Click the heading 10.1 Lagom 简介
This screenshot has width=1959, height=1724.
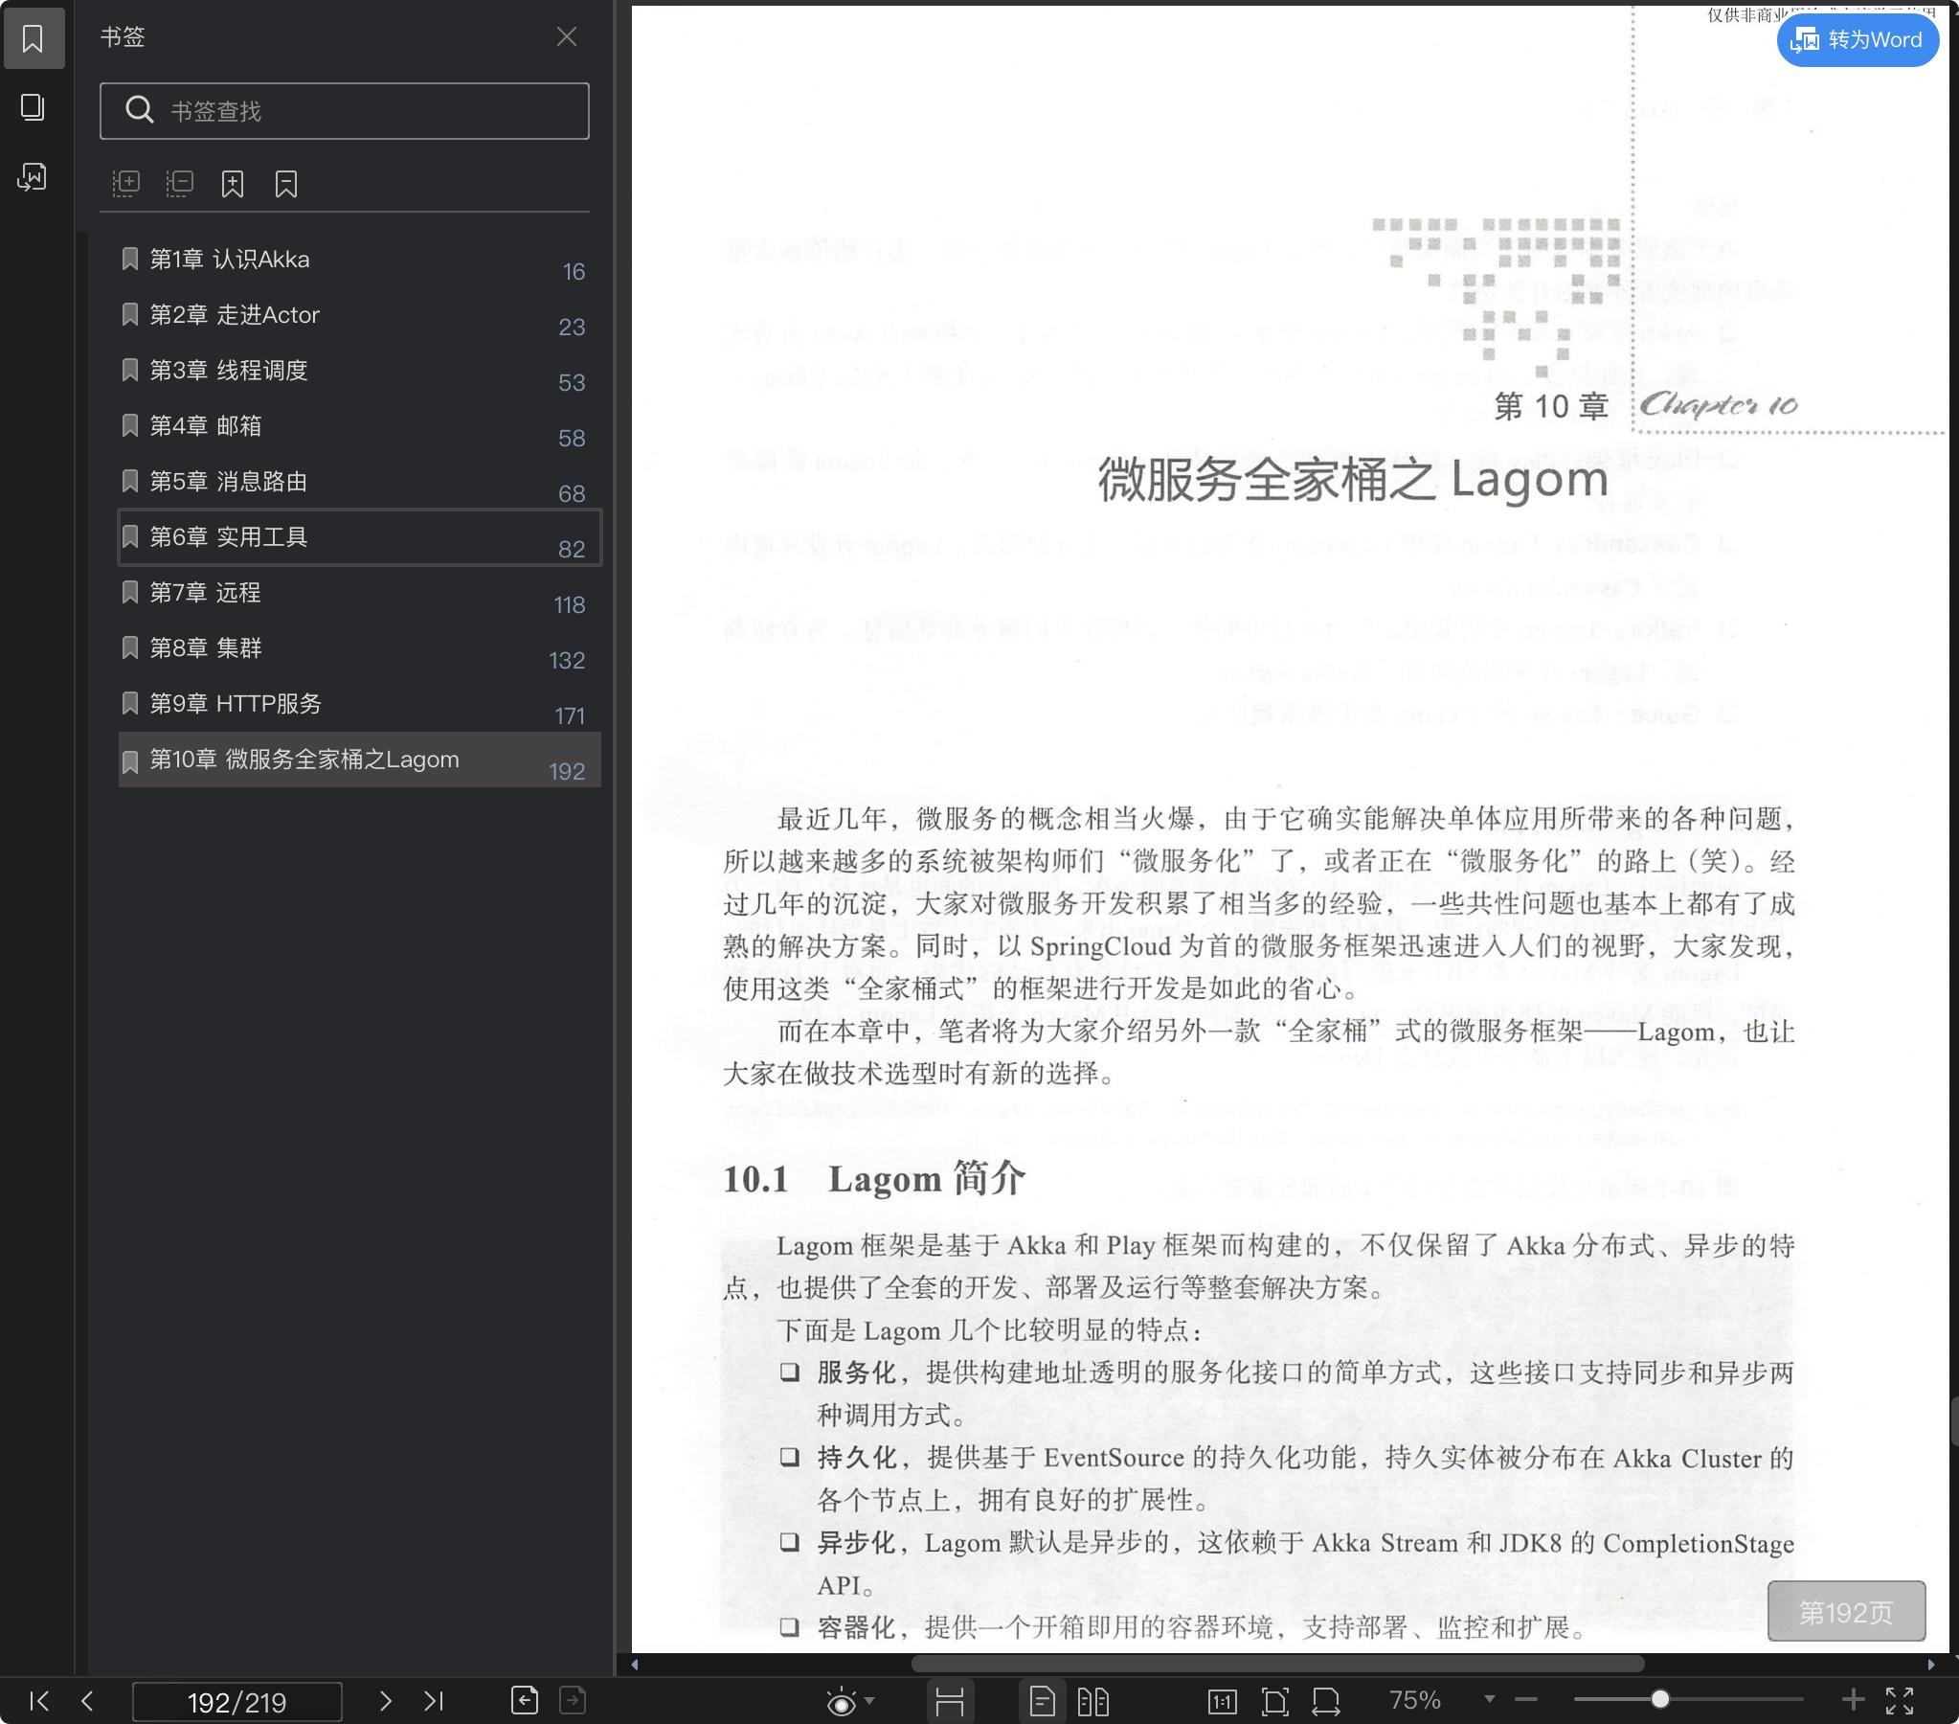pos(874,1178)
